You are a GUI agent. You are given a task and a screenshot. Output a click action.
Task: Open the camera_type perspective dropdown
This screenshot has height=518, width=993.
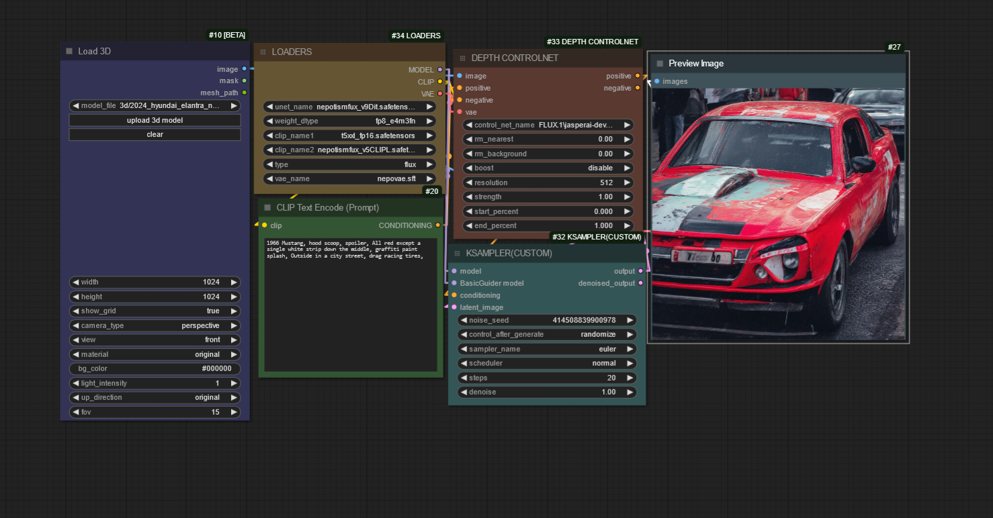click(155, 325)
